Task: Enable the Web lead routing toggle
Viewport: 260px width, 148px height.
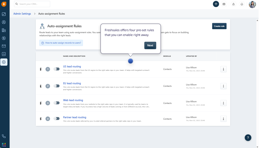Action: point(57,103)
